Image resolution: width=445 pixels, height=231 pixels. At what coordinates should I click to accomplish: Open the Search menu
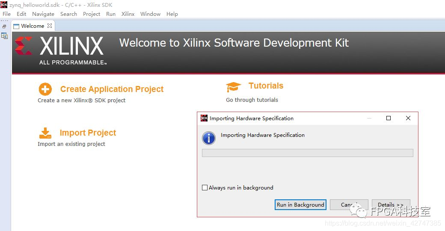pos(68,14)
